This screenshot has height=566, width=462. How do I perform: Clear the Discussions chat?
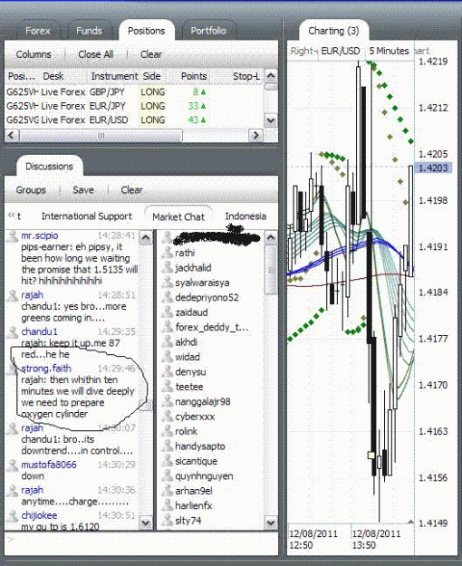click(131, 190)
